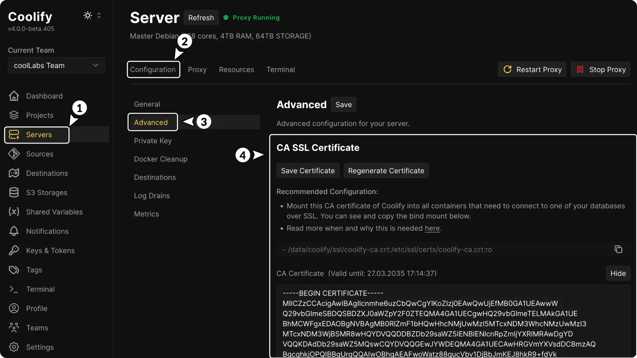
Task: Select Private Key in the settings menu
Action: click(153, 141)
